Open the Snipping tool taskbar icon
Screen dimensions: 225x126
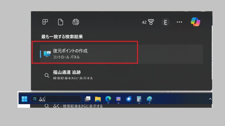[118, 99]
